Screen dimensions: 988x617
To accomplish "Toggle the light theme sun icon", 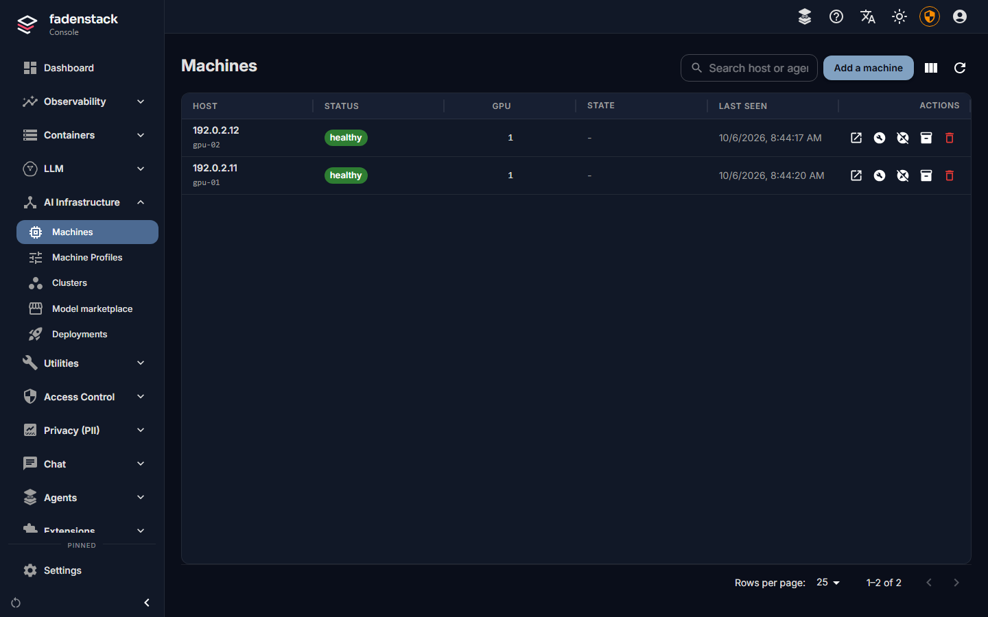I will [x=899, y=16].
